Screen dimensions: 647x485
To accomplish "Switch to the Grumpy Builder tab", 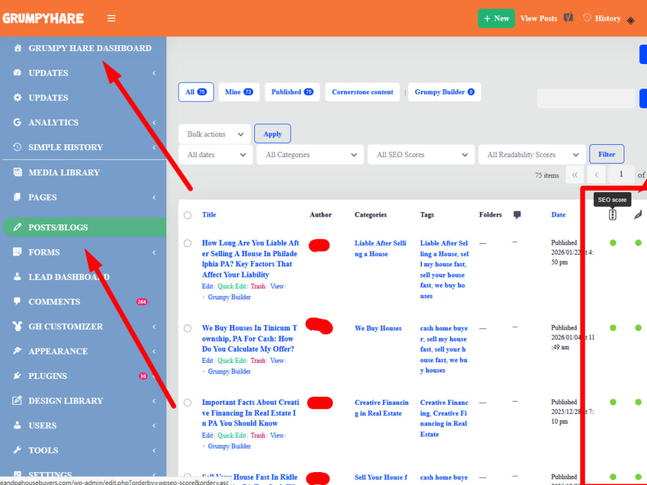I will [x=444, y=92].
